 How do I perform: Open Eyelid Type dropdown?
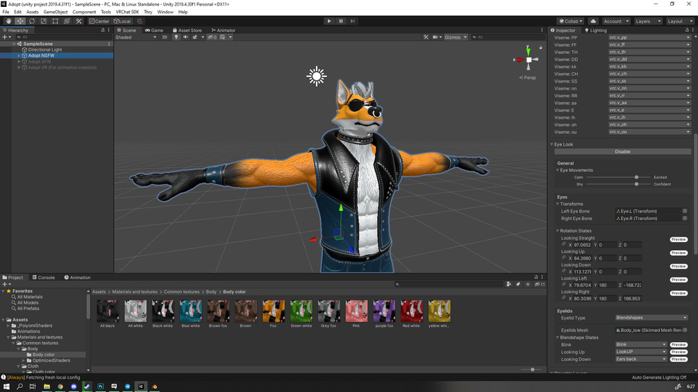[x=651, y=318]
